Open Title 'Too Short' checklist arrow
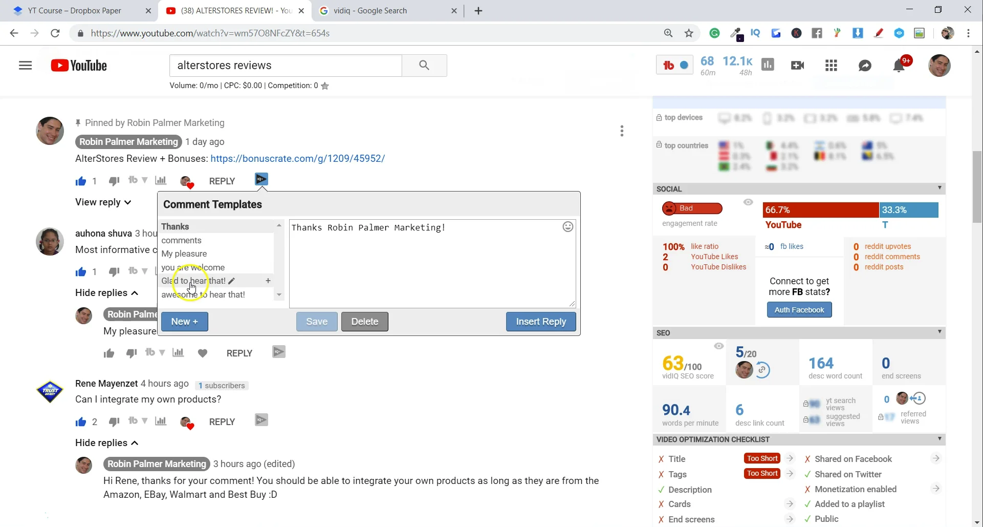 point(790,458)
